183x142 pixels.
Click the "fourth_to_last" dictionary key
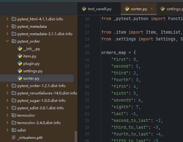pyautogui.click(x=131, y=134)
